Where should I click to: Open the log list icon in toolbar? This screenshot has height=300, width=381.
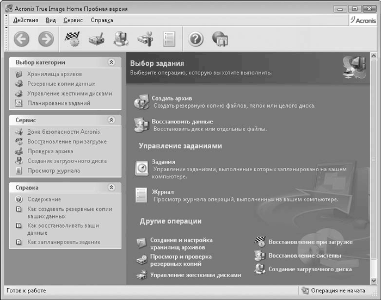pos(169,39)
